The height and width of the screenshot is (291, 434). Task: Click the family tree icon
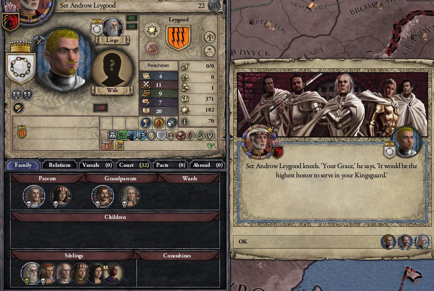[210, 37]
